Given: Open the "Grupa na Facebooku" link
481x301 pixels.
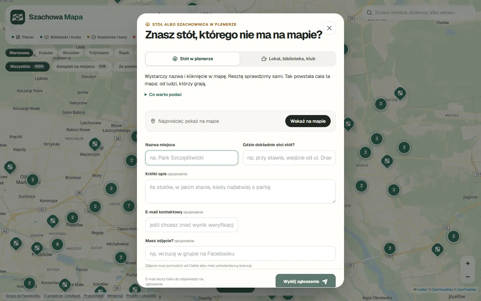Looking at the screenshot, I should click(23, 296).
